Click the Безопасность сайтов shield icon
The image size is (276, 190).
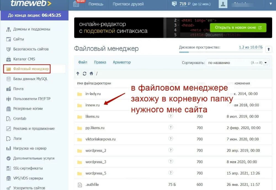pyautogui.click(x=9, y=49)
